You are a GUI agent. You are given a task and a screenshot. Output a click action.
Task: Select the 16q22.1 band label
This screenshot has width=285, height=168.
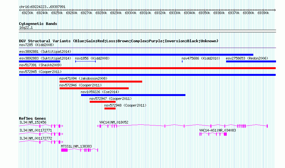(x=26, y=28)
